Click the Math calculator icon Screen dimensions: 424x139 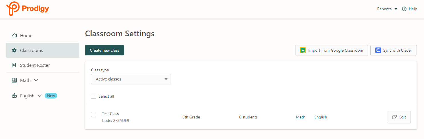tap(14, 80)
